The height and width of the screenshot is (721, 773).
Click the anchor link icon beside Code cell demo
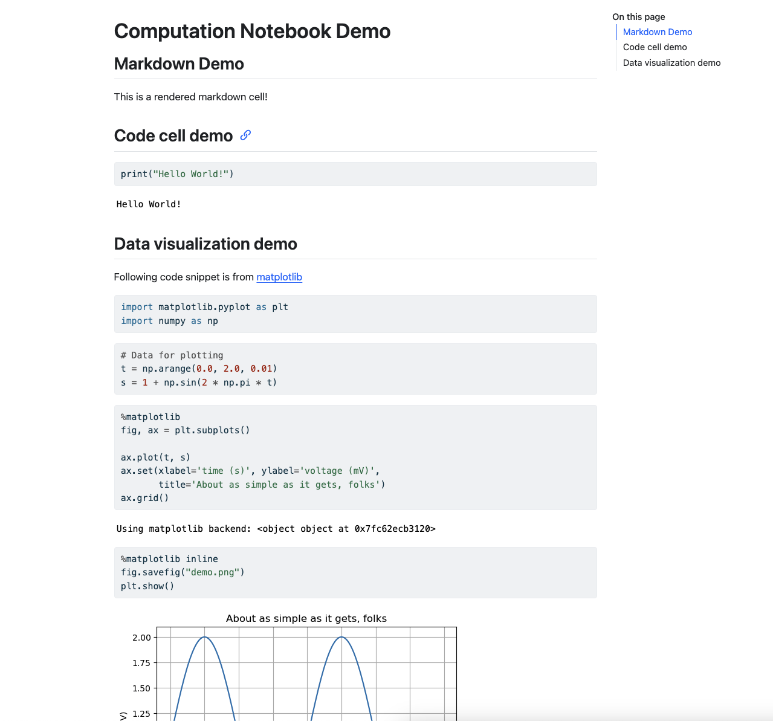[x=245, y=135]
